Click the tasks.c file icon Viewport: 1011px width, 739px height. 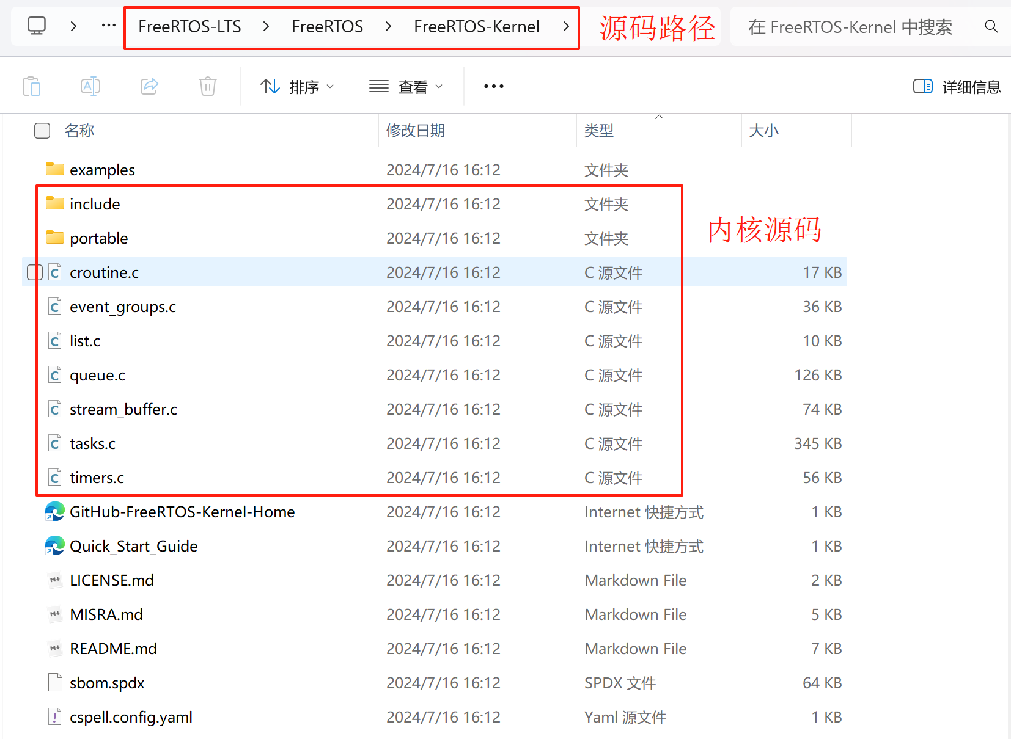point(55,443)
